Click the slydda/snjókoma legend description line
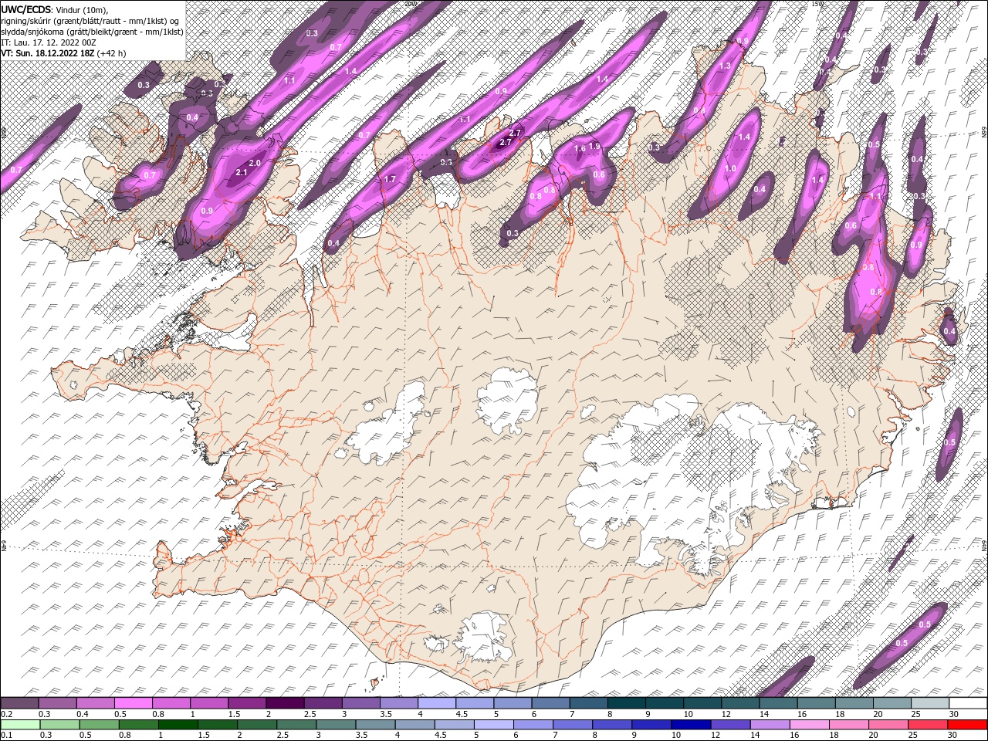This screenshot has height=741, width=988. (x=91, y=31)
